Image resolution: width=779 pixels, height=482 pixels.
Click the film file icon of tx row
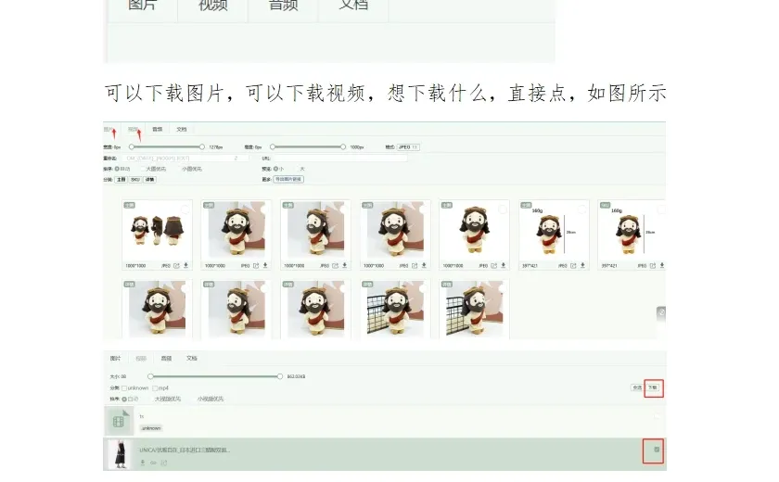pos(119,421)
